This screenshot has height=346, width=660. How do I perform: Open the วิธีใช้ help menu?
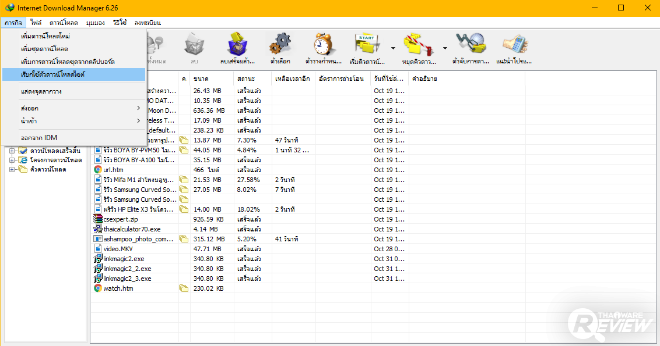120,23
